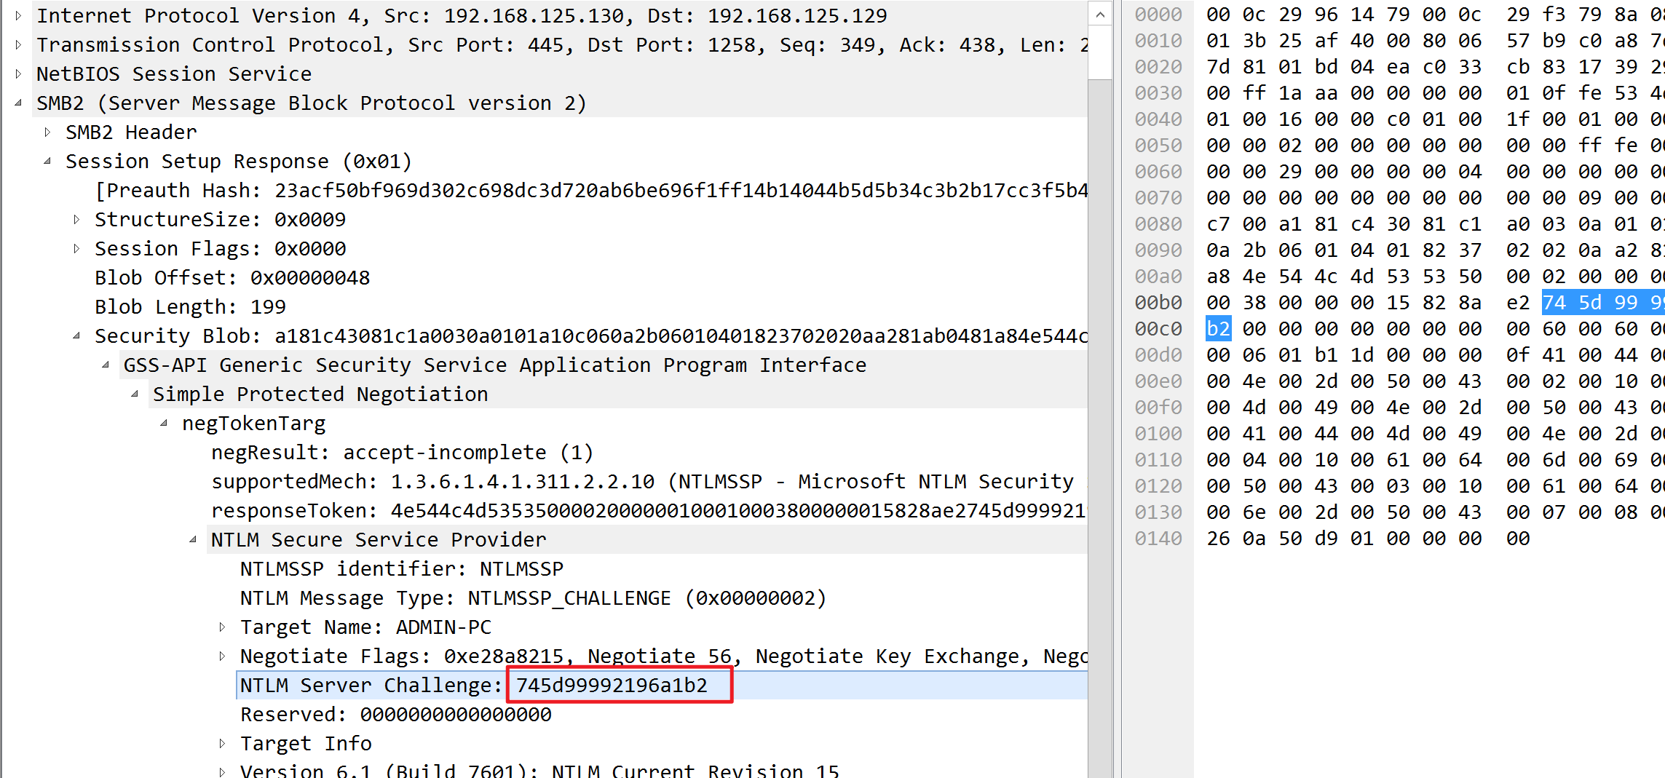The height and width of the screenshot is (778, 1665).
Task: Collapse the Security Blob node
Action: [77, 336]
